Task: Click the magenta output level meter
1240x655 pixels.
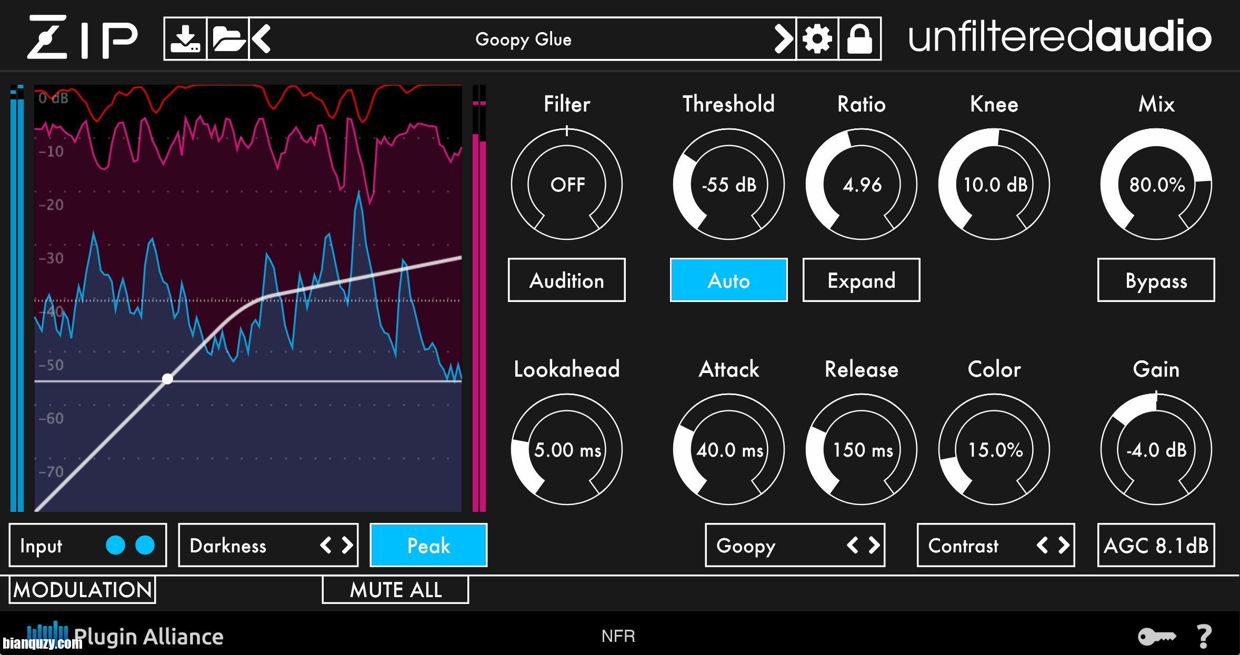Action: [x=479, y=298]
